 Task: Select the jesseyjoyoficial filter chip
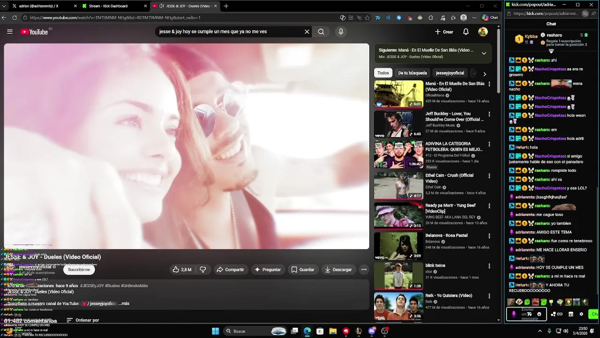[x=450, y=73]
